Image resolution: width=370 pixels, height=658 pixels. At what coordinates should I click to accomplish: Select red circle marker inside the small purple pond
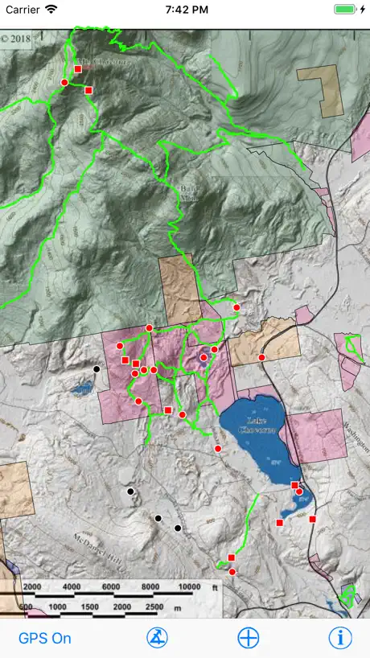click(x=203, y=357)
